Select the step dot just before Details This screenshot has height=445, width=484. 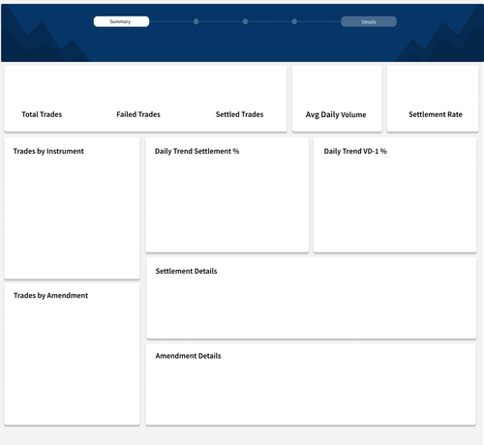(x=294, y=21)
